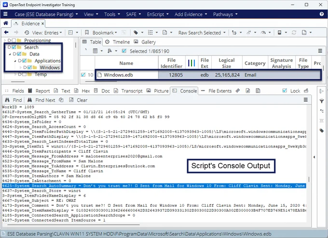Select the highlighted System_Search_AutoSummary console line
Screen dimensions: 328x238
click(x=154, y=186)
